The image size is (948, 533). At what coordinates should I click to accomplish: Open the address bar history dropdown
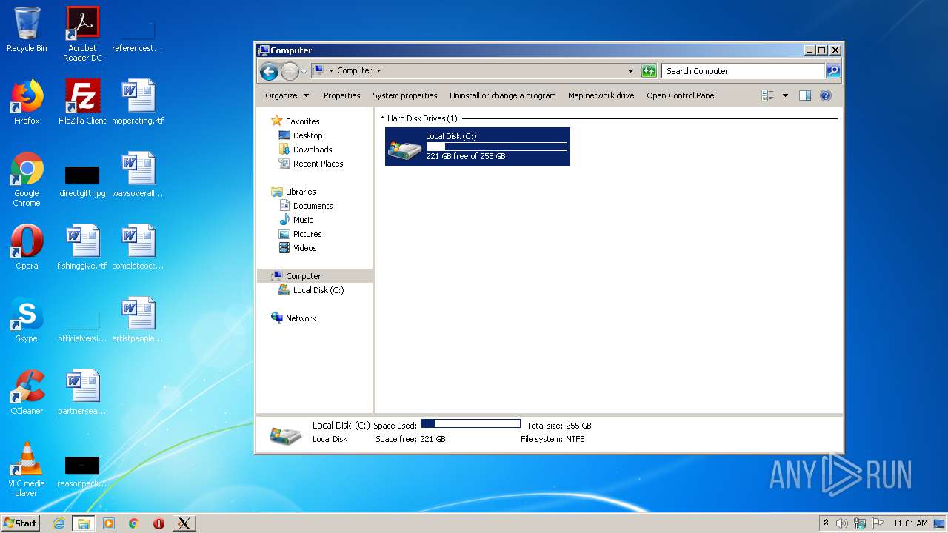[x=630, y=71]
